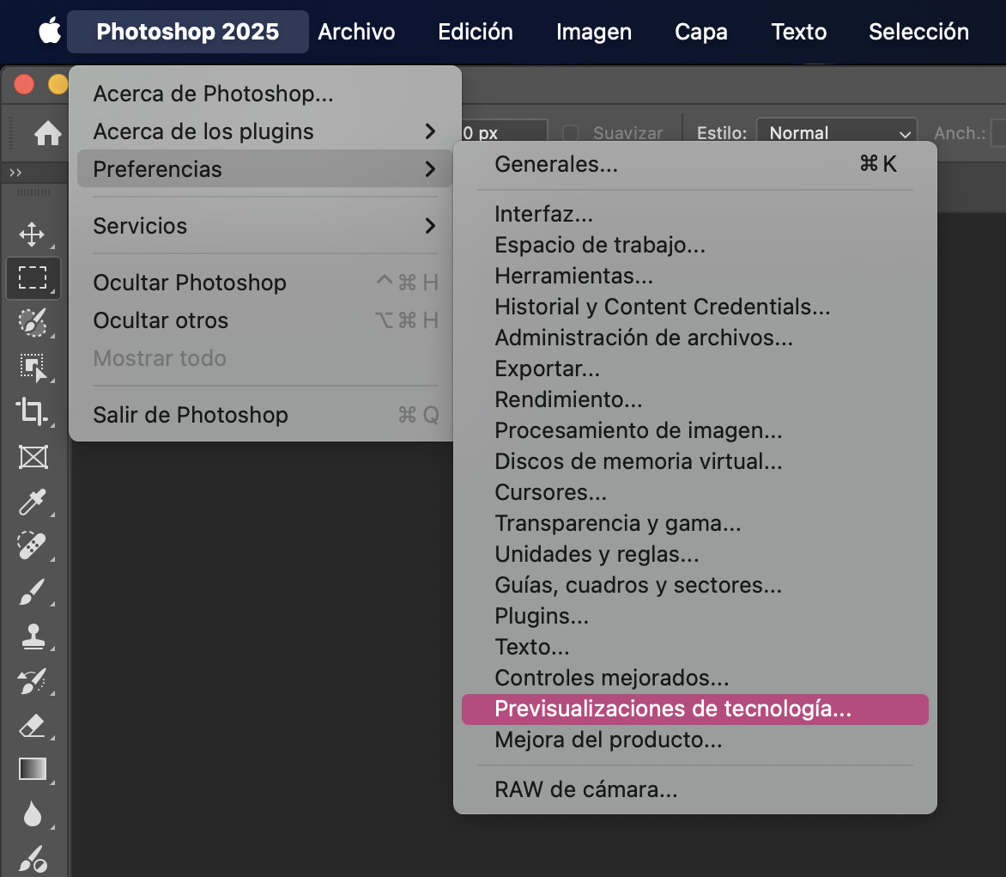Screen dimensions: 1006x877
Task: Select the Eraser tool
Action: (x=32, y=726)
